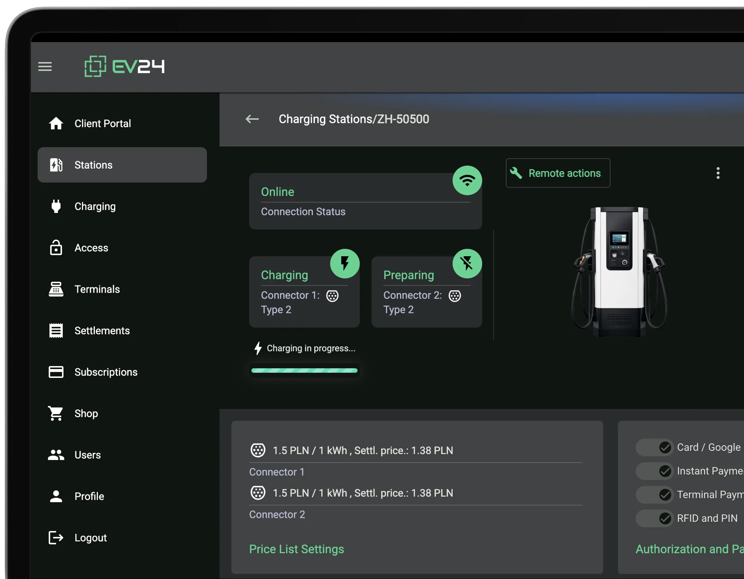Click the plug icon in Connector 2 price row
The height and width of the screenshot is (579, 744).
click(258, 492)
